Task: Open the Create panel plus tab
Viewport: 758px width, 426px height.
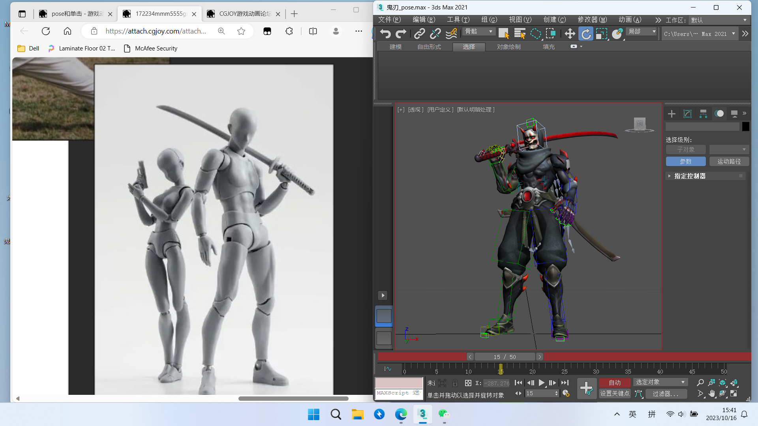Action: tap(672, 114)
